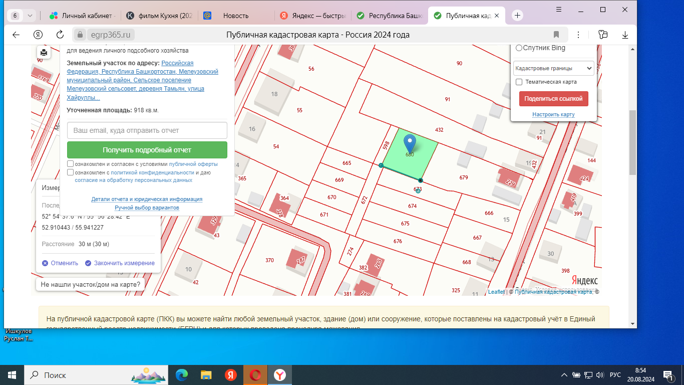Go back using the browser back arrow
This screenshot has width=684, height=385.
point(16,35)
